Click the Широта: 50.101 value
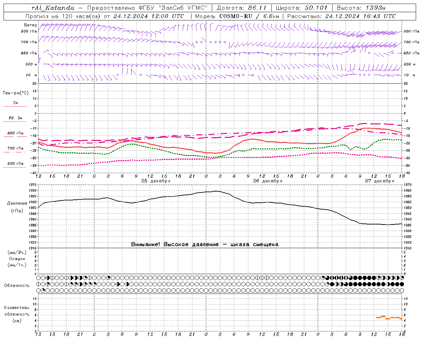This screenshot has width=421, height=337. (302, 8)
